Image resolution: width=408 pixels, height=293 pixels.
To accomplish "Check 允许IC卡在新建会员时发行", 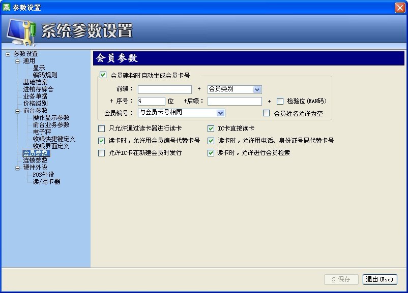I will point(101,153).
